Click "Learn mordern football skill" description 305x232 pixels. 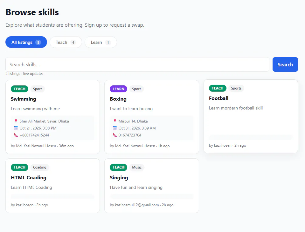tap(236, 108)
